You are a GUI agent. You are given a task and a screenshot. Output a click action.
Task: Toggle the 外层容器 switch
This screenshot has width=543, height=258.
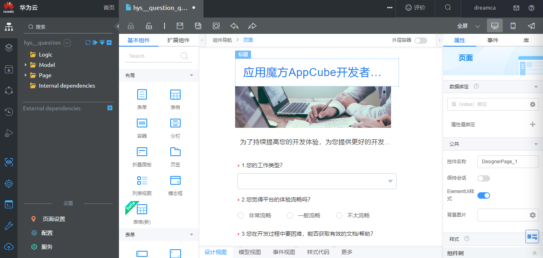point(420,40)
